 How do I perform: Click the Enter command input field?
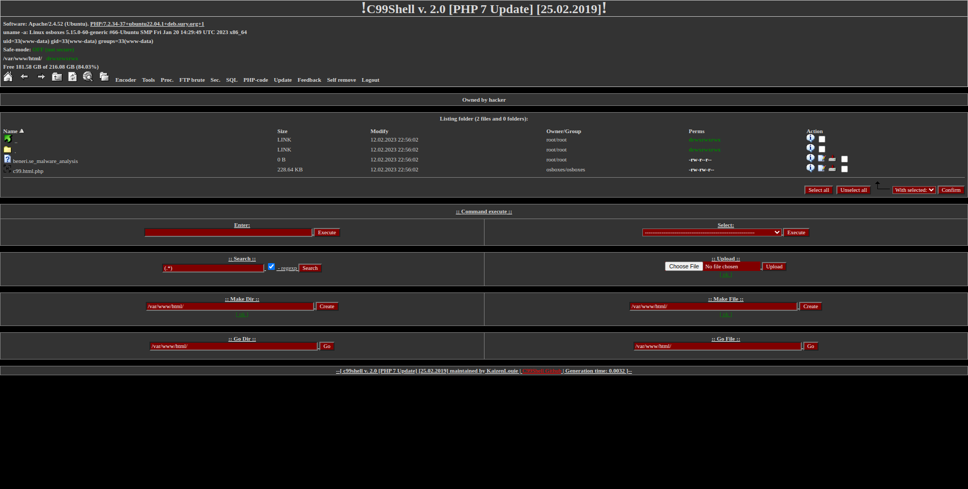pos(229,233)
